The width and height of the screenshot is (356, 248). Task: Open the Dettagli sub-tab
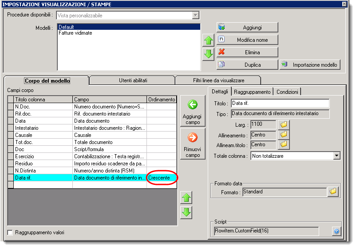(220, 92)
